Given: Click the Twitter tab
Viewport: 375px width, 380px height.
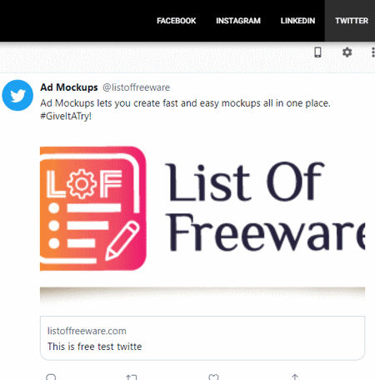Looking at the screenshot, I should click(352, 21).
